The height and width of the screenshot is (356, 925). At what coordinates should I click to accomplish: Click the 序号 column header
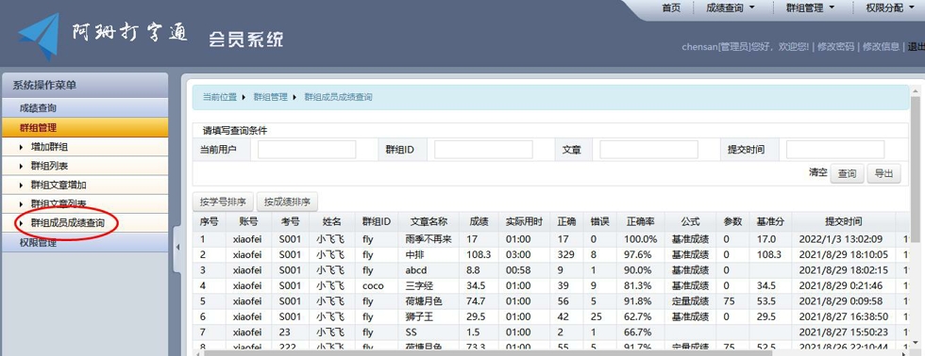(x=209, y=222)
